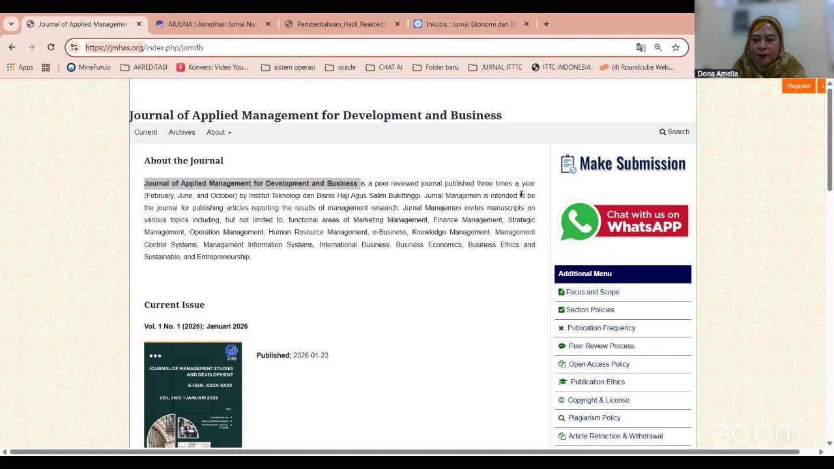834x469 pixels.
Task: Open the Open Access Policy menu link
Action: [x=599, y=364]
